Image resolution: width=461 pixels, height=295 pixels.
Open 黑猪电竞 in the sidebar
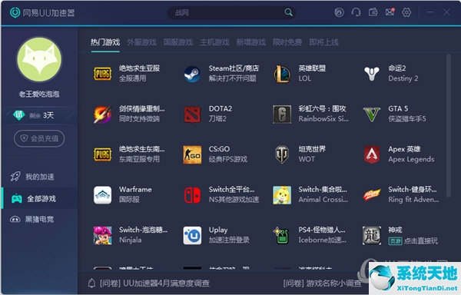click(x=39, y=219)
